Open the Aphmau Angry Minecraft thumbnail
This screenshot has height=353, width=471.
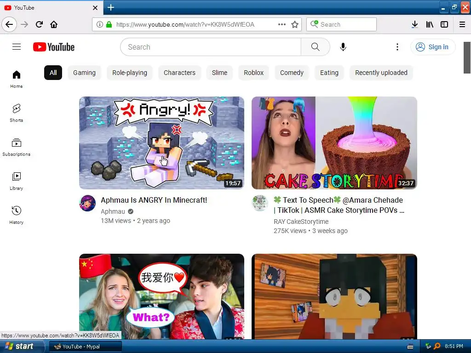[161, 143]
